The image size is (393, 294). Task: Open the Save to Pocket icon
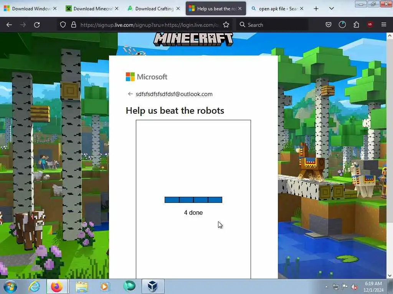click(329, 25)
